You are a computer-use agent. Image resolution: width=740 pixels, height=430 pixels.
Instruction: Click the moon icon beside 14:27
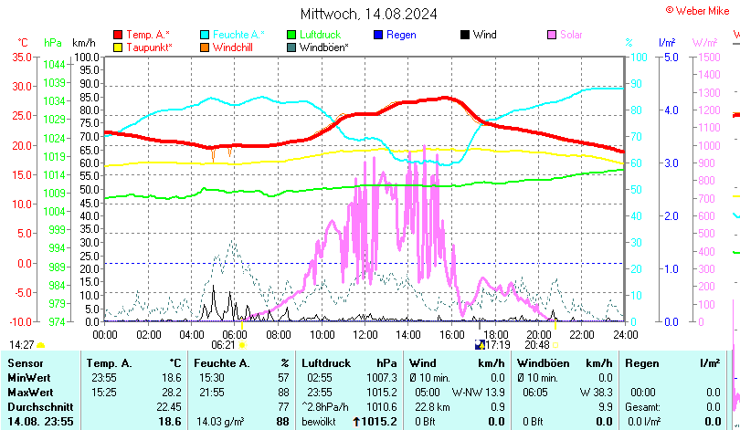pyautogui.click(x=41, y=345)
